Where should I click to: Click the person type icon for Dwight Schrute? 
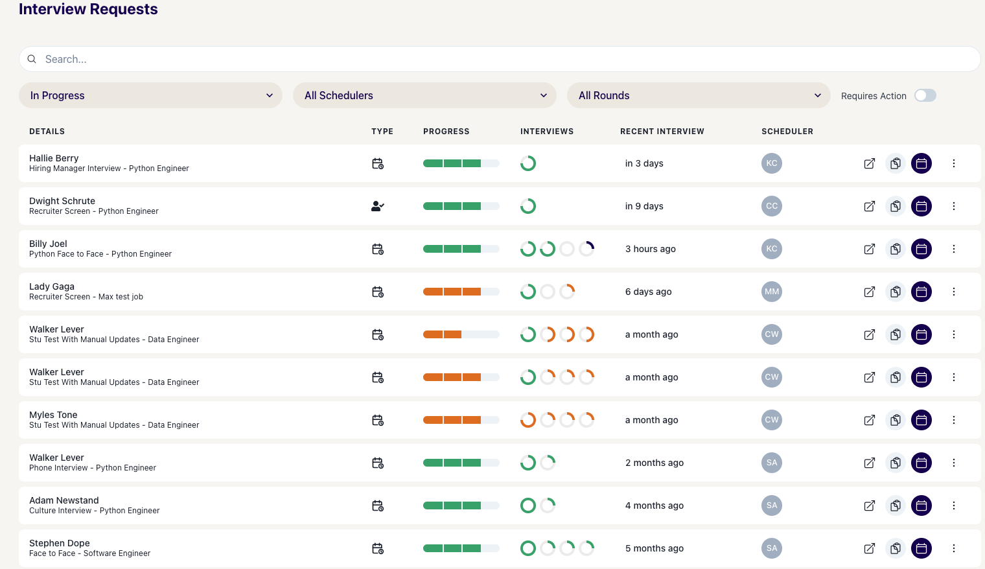pyautogui.click(x=378, y=206)
